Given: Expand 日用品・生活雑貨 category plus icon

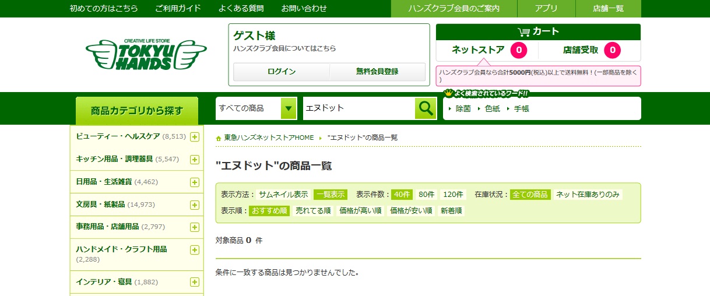Looking at the screenshot, I should click(195, 182).
